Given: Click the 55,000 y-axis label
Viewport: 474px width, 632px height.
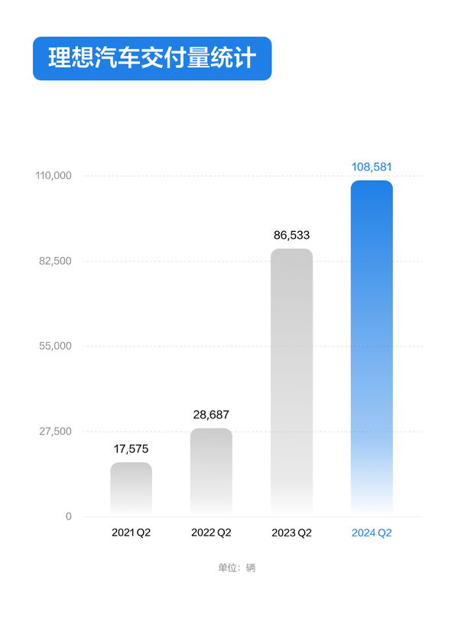Looking at the screenshot, I should (x=57, y=346).
